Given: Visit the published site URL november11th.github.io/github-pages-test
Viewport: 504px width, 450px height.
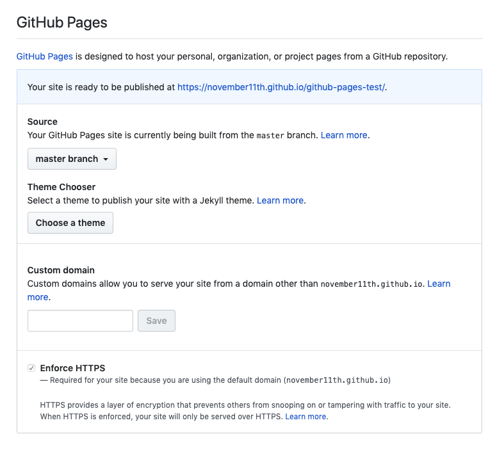Looking at the screenshot, I should click(281, 87).
